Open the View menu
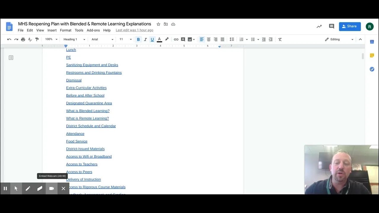This screenshot has height=213, width=379. pos(40,30)
